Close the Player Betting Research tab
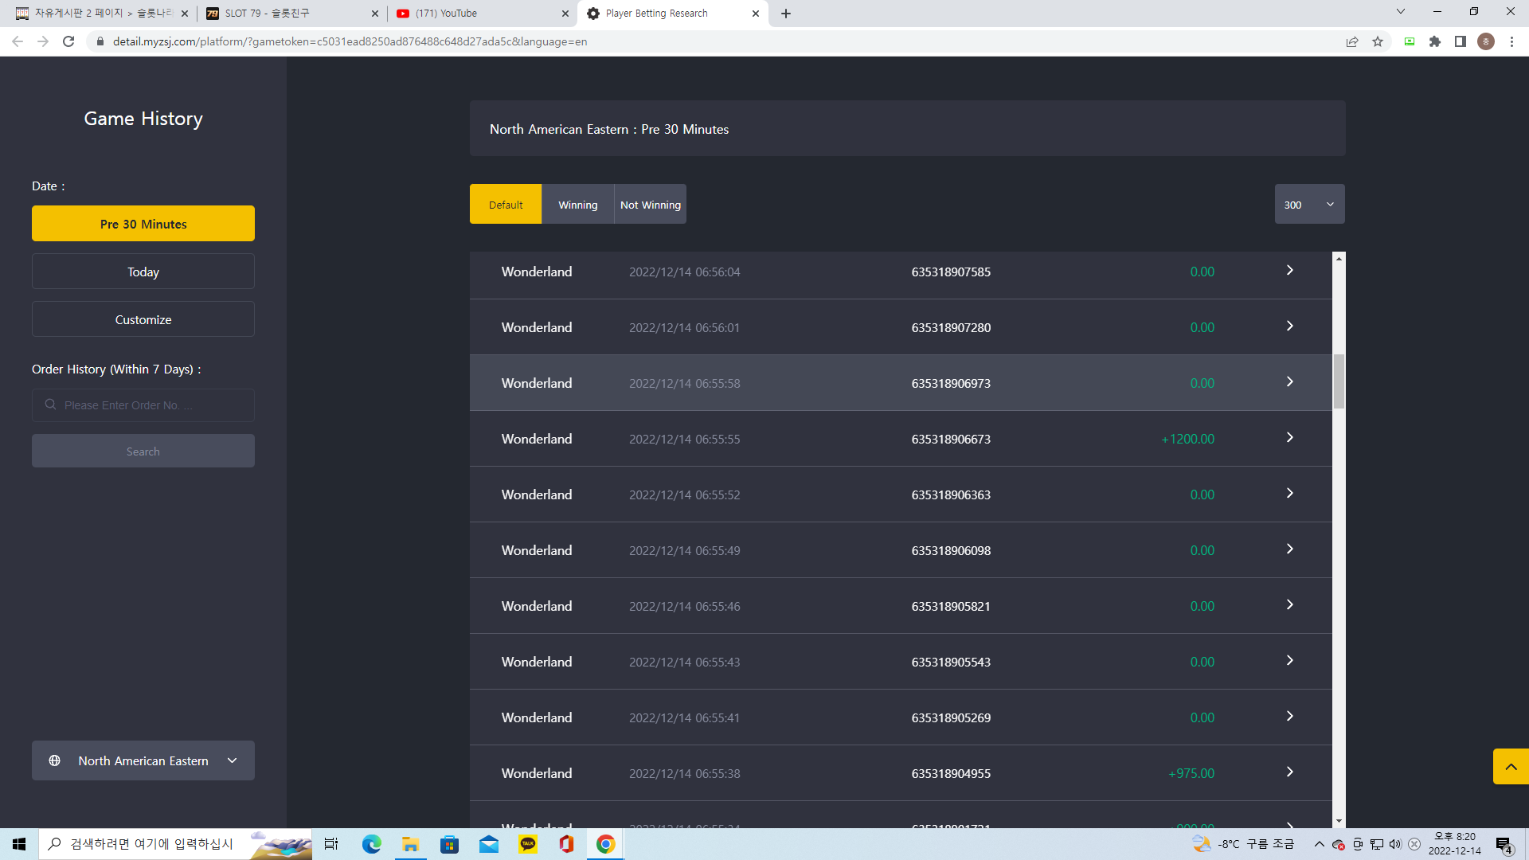Viewport: 1529px width, 860px height. pyautogui.click(x=756, y=14)
